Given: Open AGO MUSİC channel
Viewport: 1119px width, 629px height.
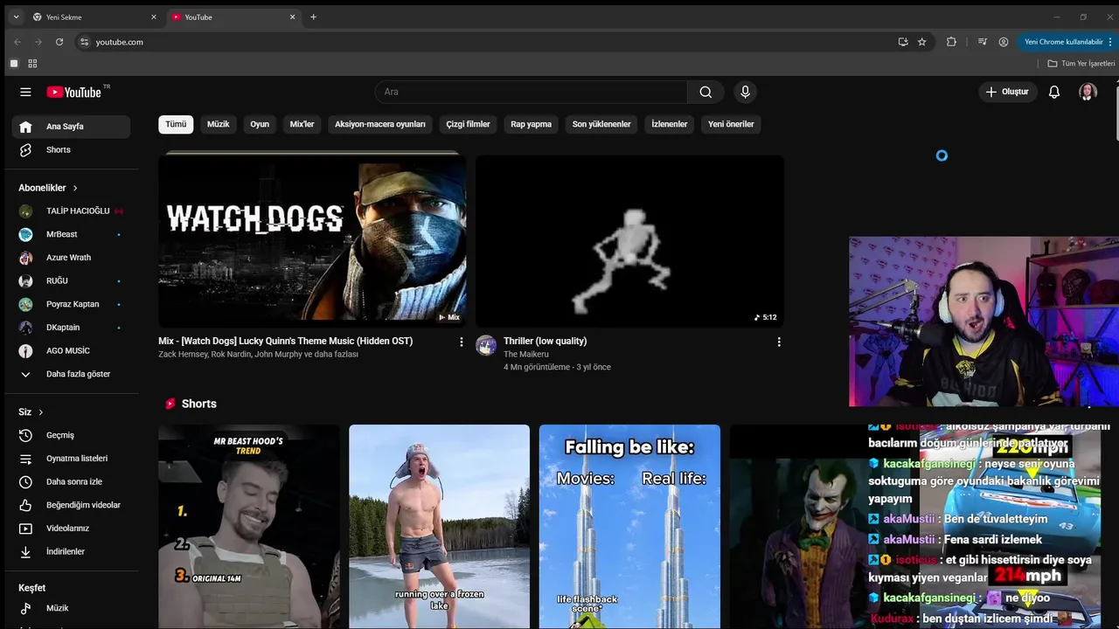Looking at the screenshot, I should coord(72,350).
